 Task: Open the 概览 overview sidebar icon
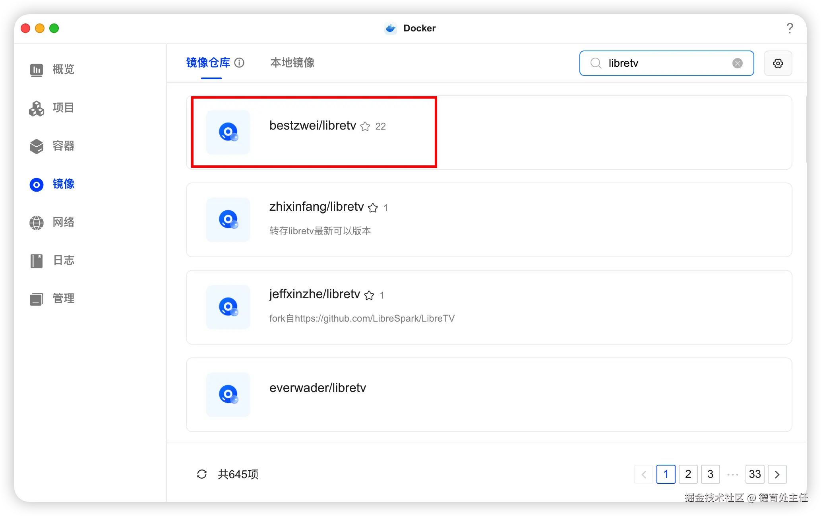37,70
